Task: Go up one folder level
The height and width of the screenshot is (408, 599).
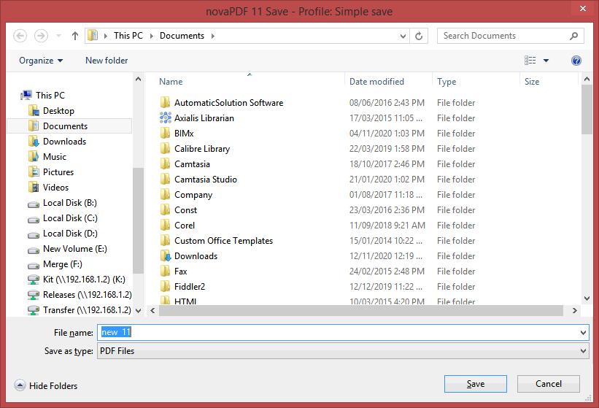Action: point(75,36)
